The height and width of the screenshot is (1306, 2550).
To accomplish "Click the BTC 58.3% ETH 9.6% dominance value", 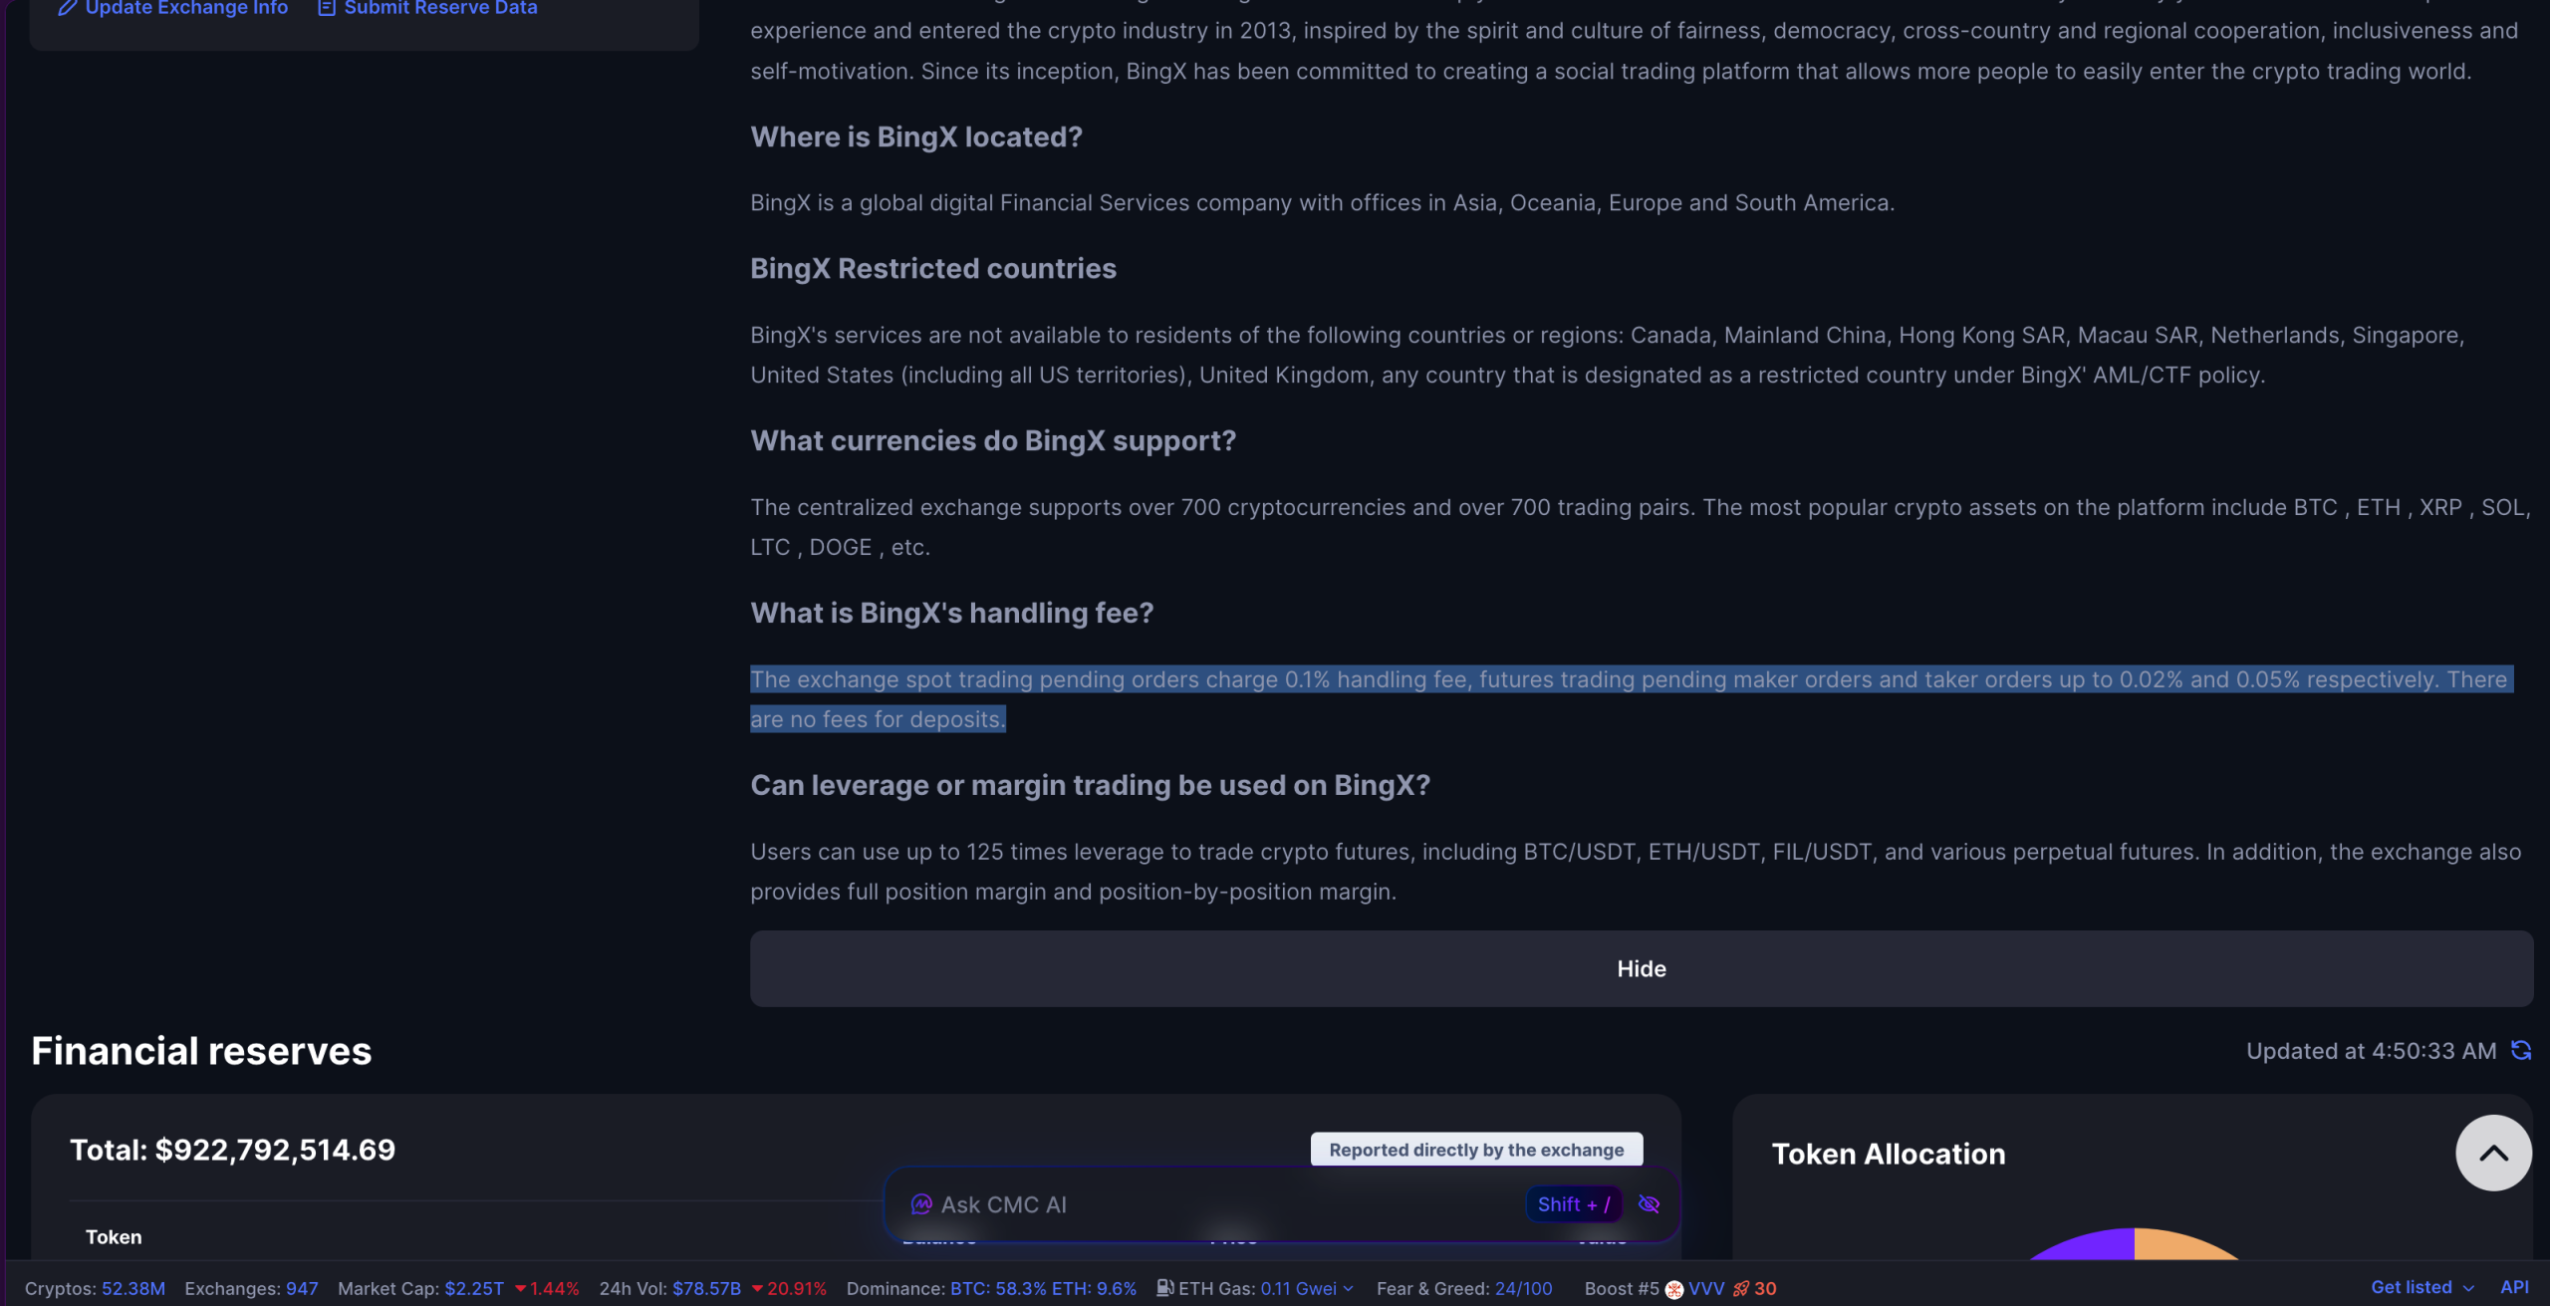I will pos(1043,1288).
